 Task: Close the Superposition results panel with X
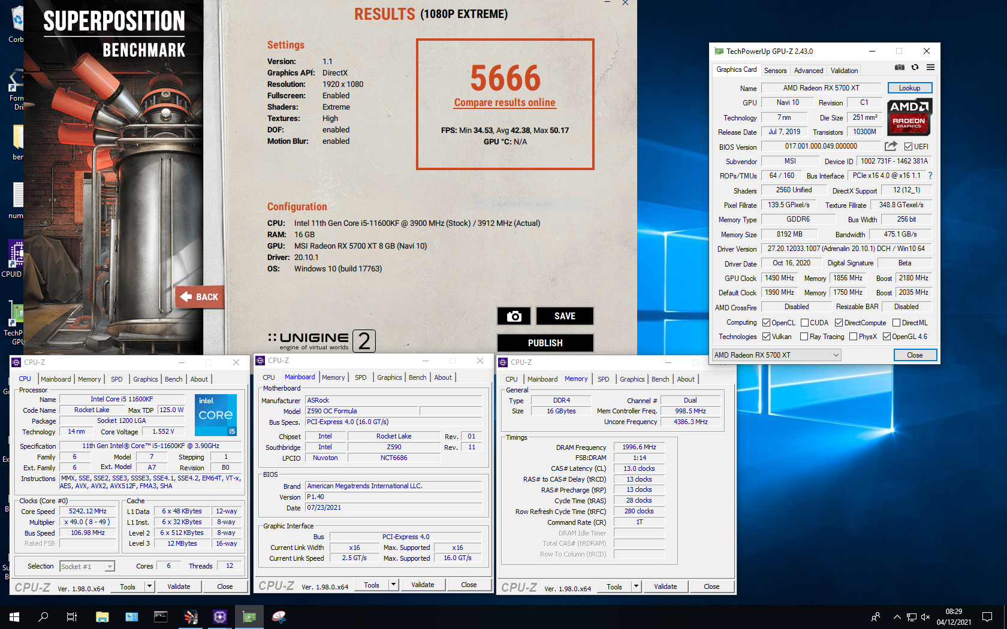[625, 3]
